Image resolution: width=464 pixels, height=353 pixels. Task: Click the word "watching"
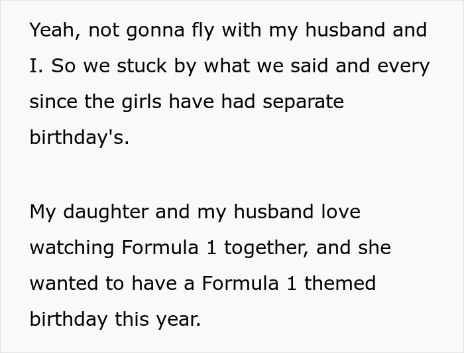pyautogui.click(x=73, y=247)
